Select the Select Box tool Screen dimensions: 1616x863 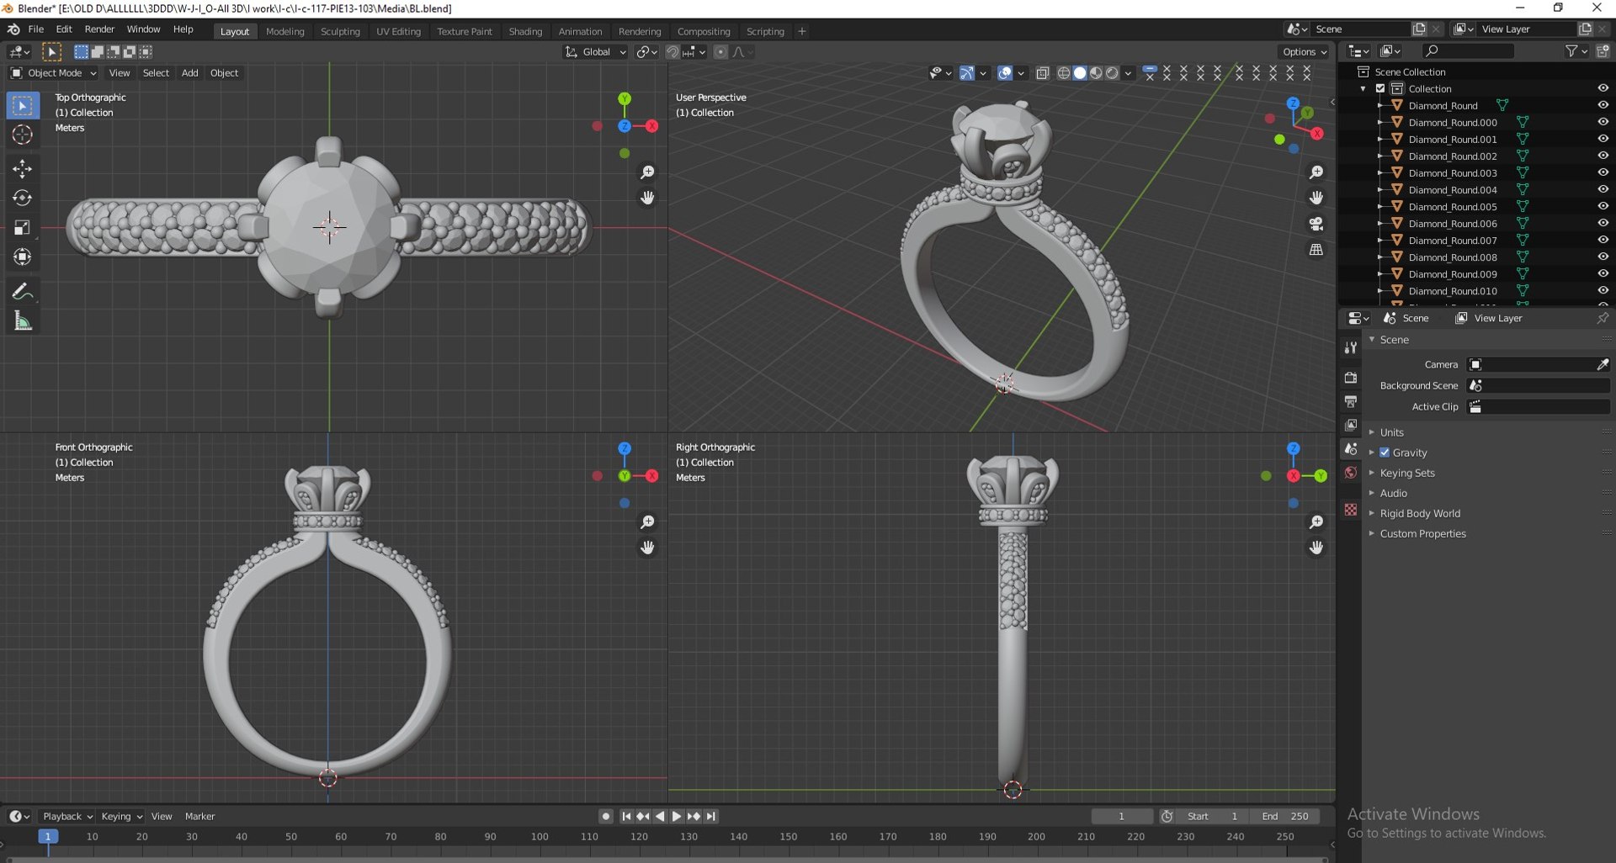click(23, 106)
